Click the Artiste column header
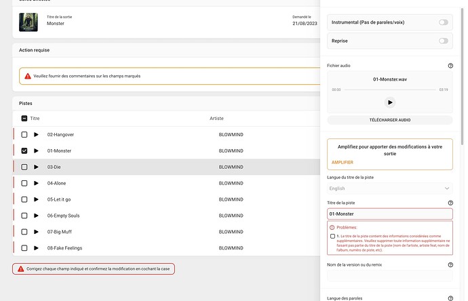This screenshot has height=301, width=468. tap(216, 119)
